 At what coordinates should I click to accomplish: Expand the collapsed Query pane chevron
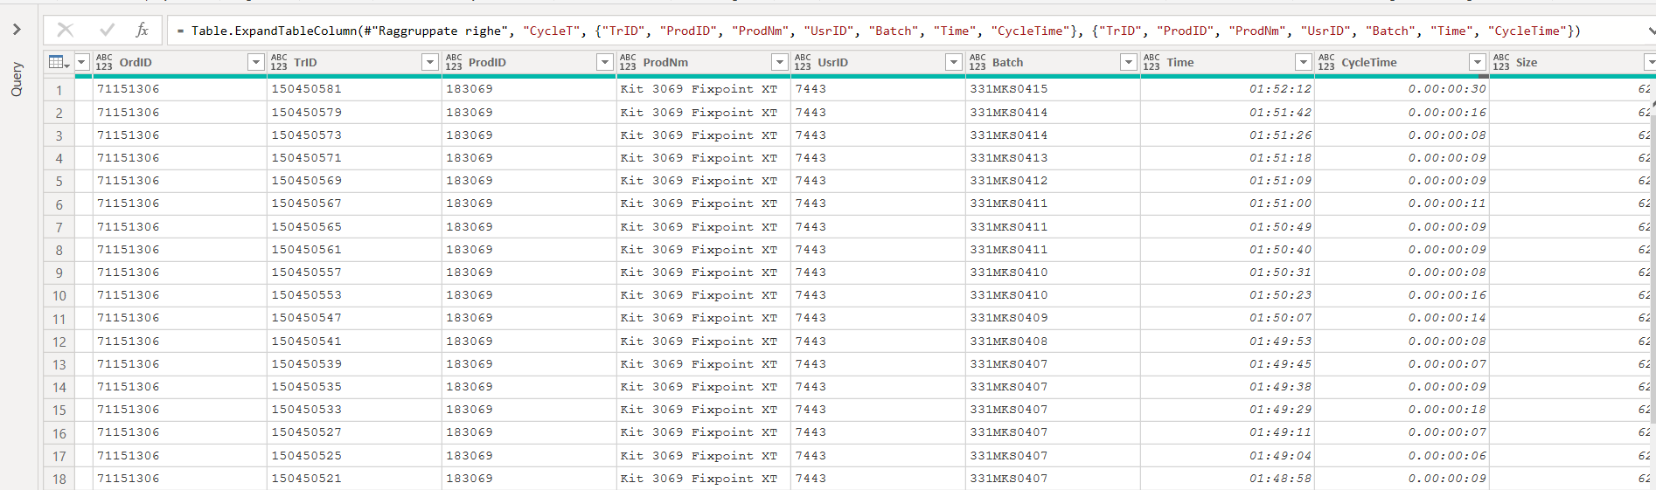point(17,30)
